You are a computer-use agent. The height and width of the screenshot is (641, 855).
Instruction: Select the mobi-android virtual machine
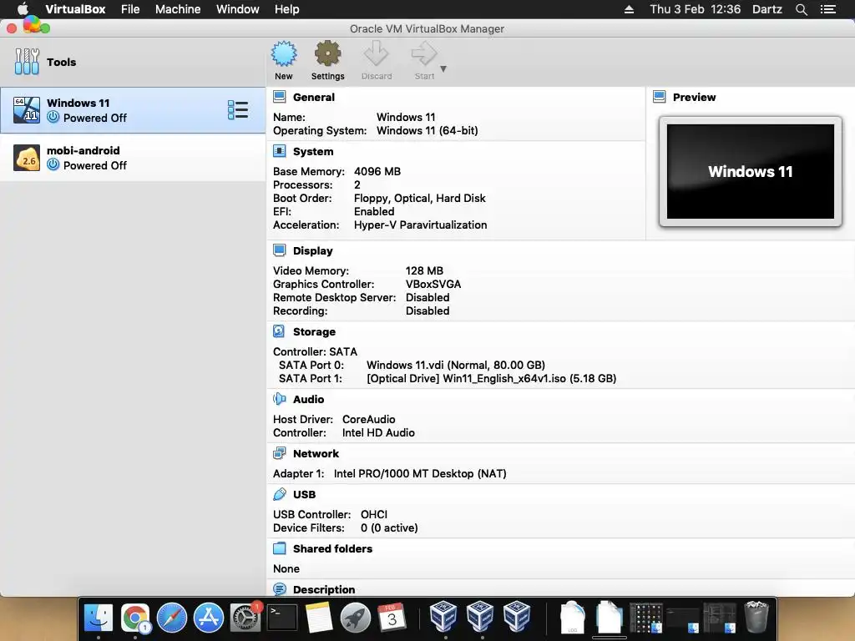(133, 158)
